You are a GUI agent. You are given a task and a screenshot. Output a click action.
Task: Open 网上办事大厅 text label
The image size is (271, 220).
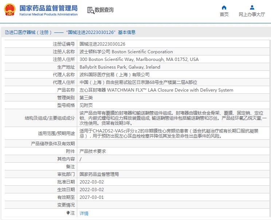252,15
